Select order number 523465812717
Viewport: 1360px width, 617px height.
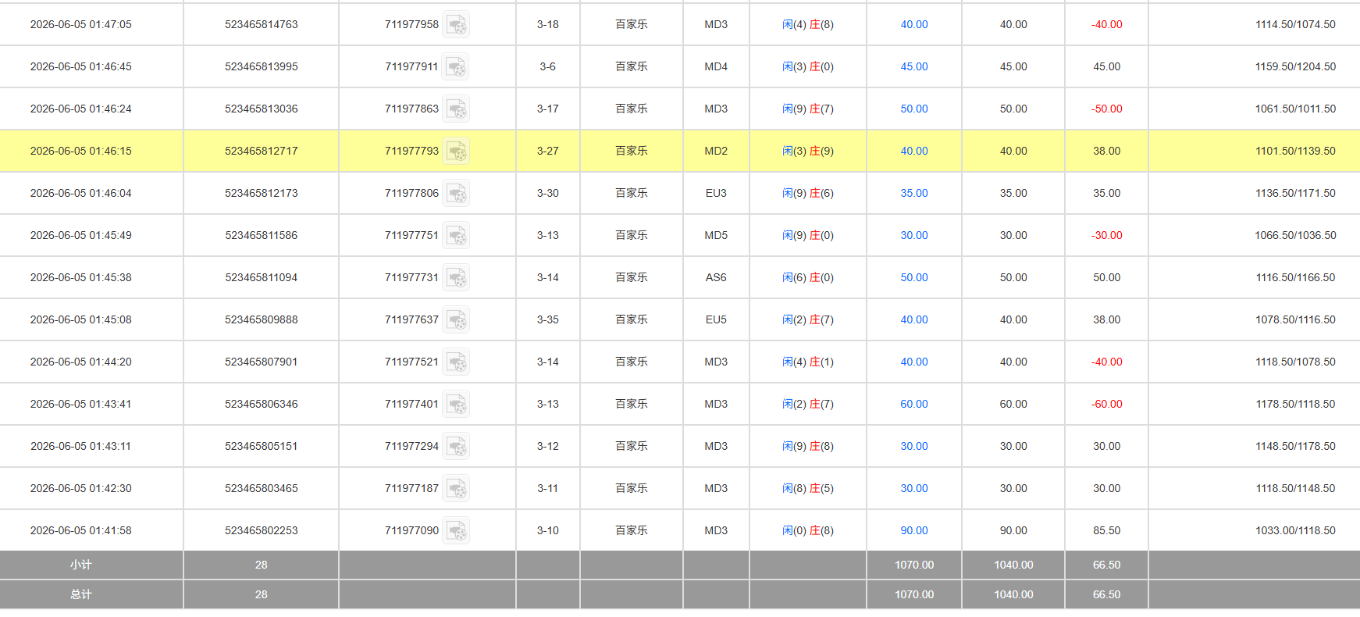(262, 151)
